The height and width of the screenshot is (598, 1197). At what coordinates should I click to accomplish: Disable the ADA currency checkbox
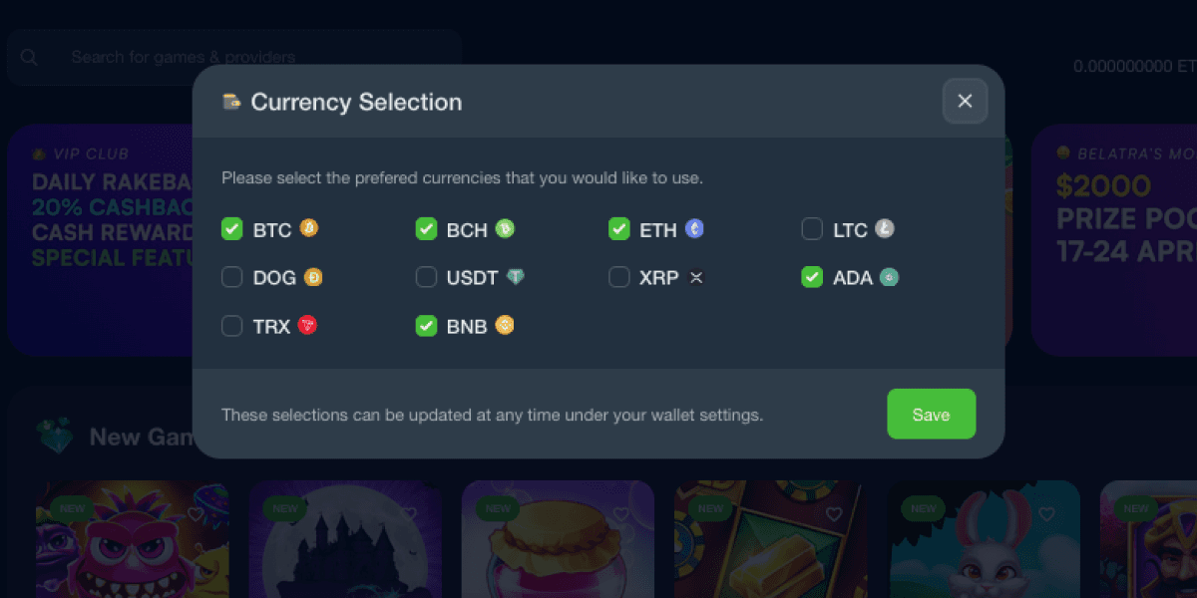point(812,277)
